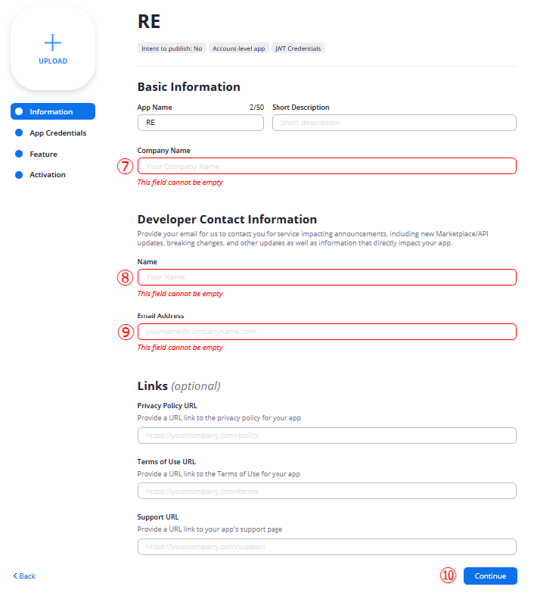Click the circled number 10 marker
This screenshot has height=593, width=534.
coord(449,576)
